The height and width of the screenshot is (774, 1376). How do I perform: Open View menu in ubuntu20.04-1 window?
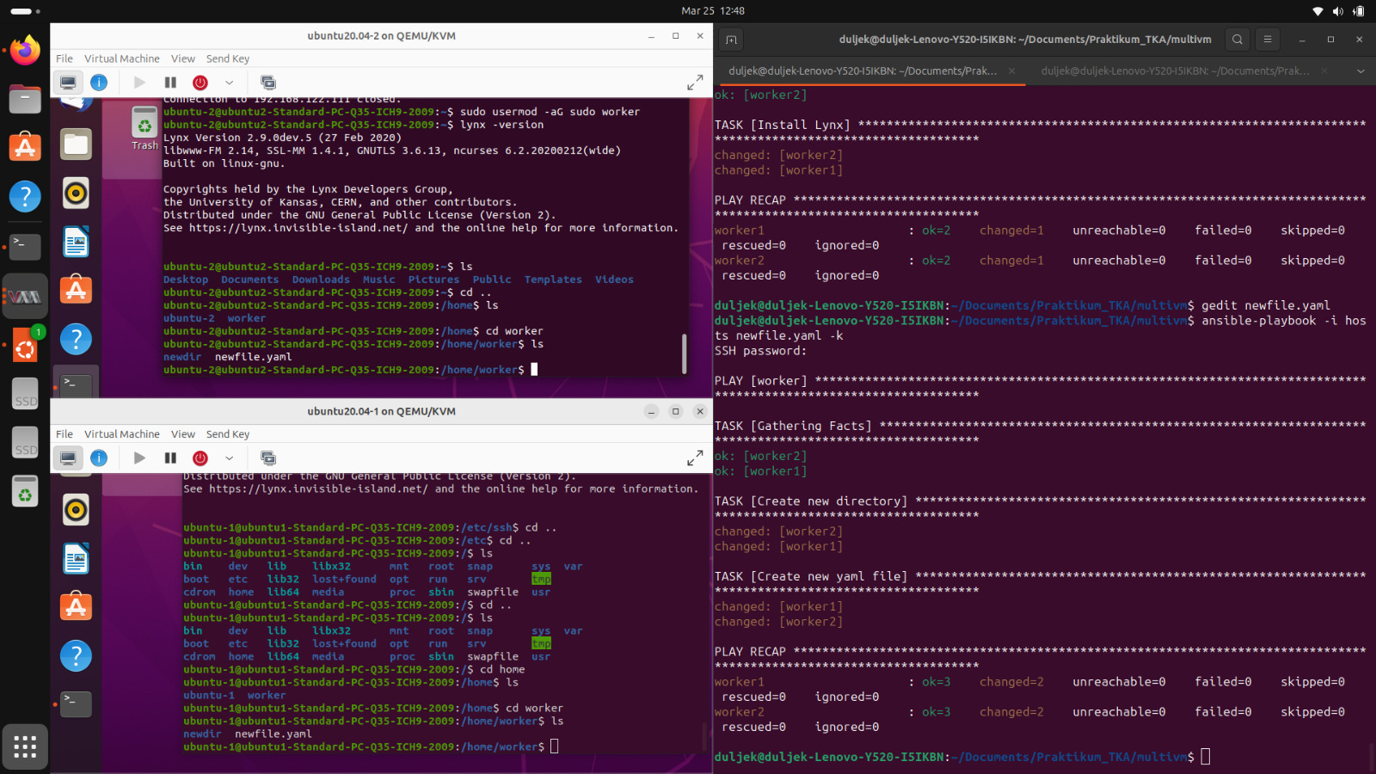(x=182, y=434)
